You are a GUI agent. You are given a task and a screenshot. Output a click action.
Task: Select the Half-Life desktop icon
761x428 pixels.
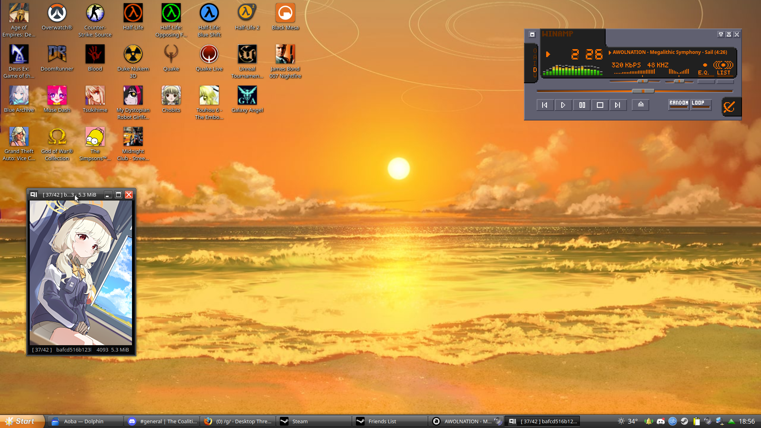tap(133, 17)
